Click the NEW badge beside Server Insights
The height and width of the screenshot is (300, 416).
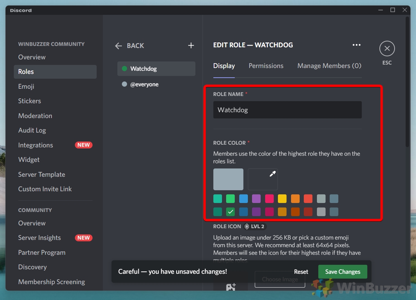(x=84, y=238)
